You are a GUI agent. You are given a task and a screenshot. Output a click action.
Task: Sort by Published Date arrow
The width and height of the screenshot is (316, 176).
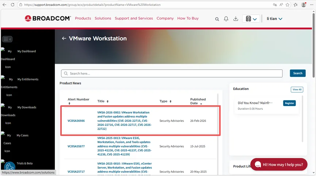click(201, 104)
